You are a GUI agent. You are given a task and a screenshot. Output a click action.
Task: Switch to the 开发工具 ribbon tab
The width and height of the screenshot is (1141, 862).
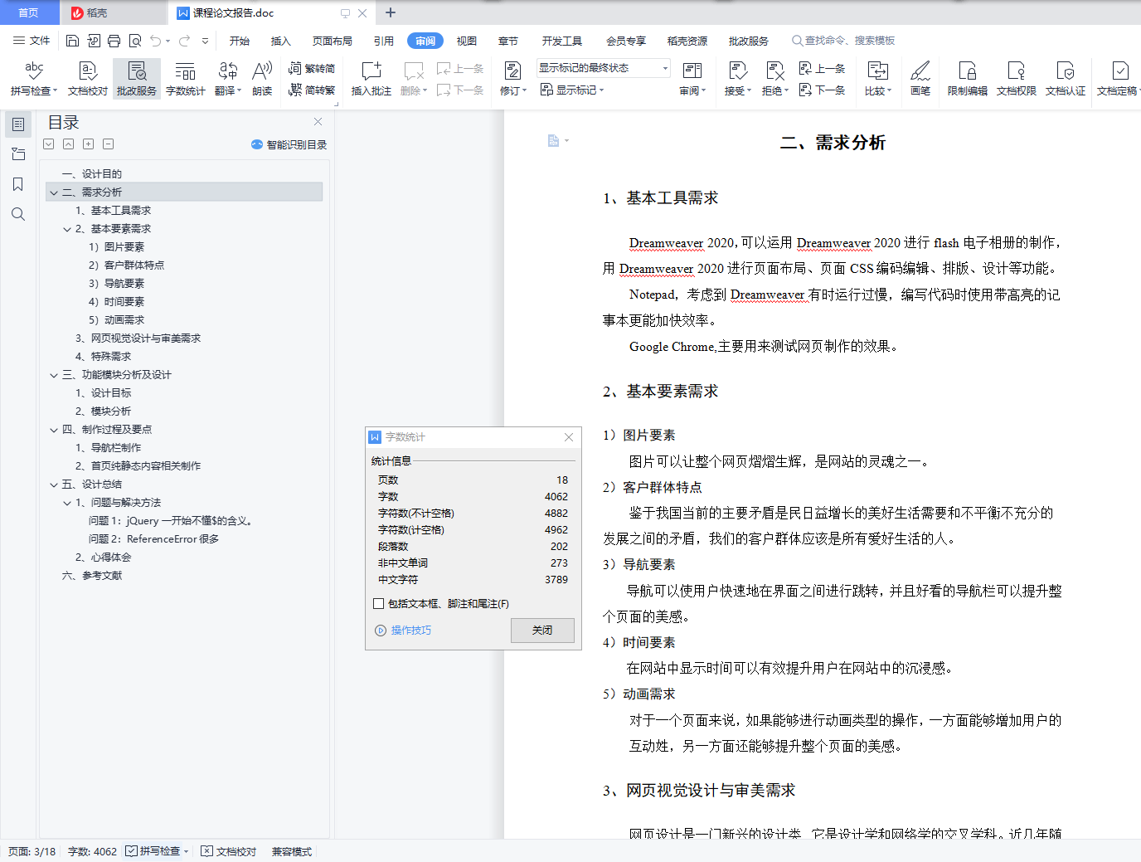click(562, 41)
